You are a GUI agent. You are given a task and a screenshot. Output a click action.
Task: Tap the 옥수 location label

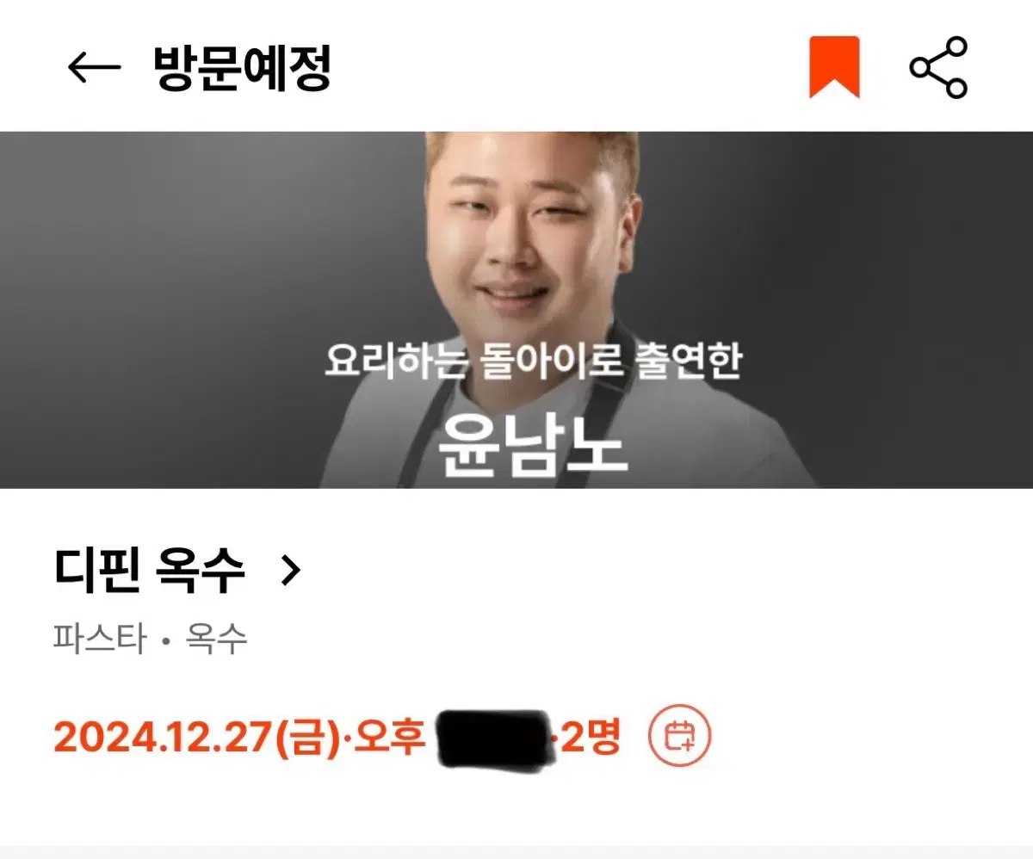click(217, 640)
